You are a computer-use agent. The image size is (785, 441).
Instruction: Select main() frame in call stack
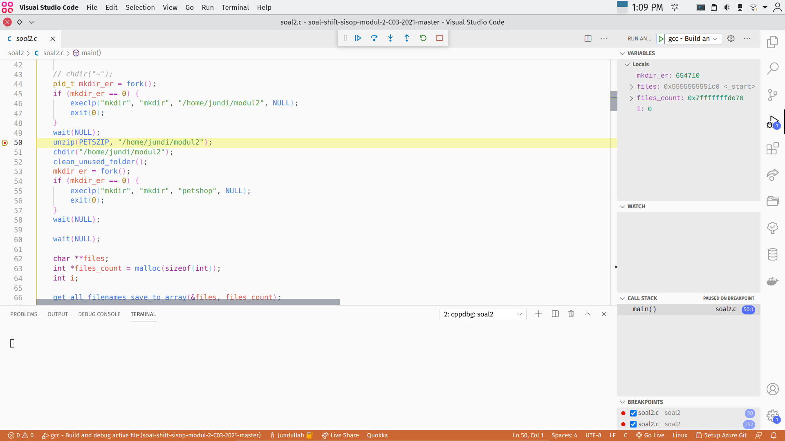[689, 310]
